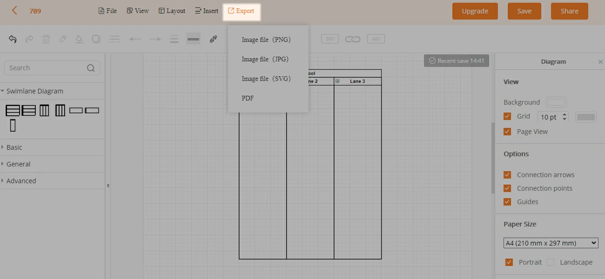Open the Background color swatch
605x279 pixels.
pos(556,102)
